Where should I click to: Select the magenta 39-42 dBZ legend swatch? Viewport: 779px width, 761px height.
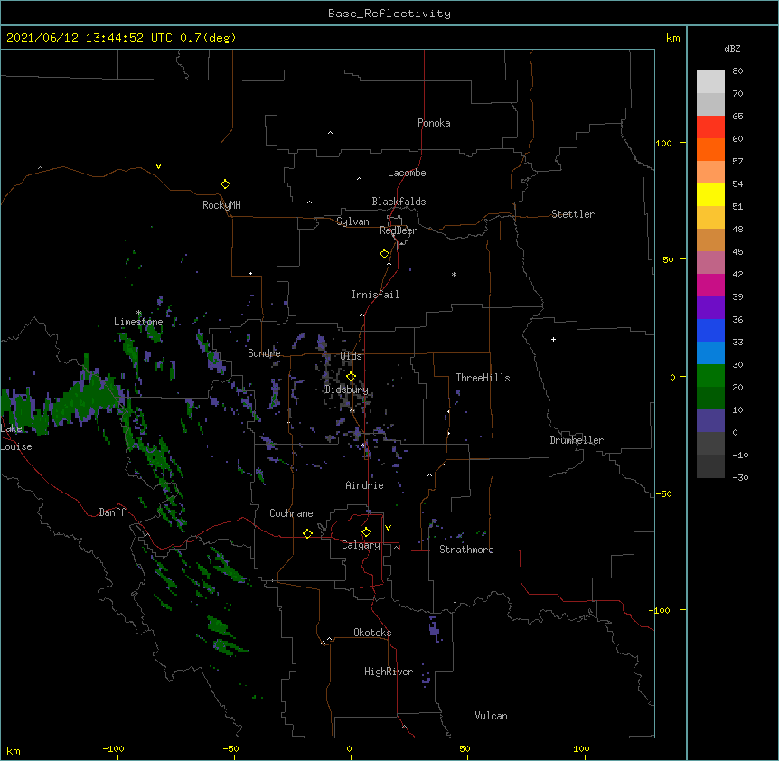point(710,285)
